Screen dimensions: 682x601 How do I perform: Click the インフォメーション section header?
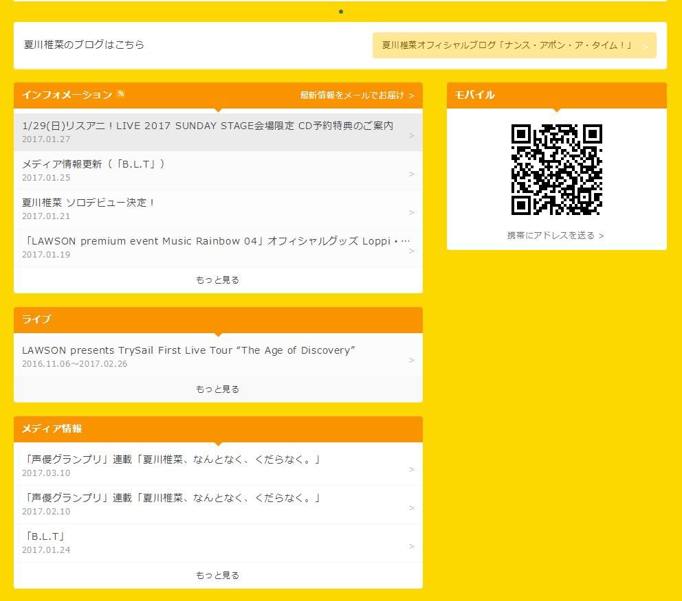218,95
